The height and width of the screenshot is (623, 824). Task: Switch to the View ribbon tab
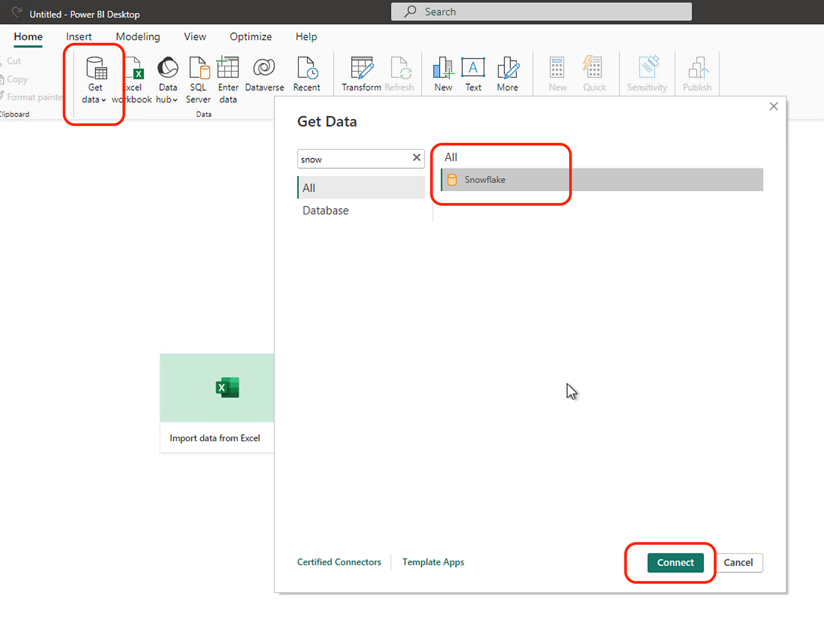195,36
